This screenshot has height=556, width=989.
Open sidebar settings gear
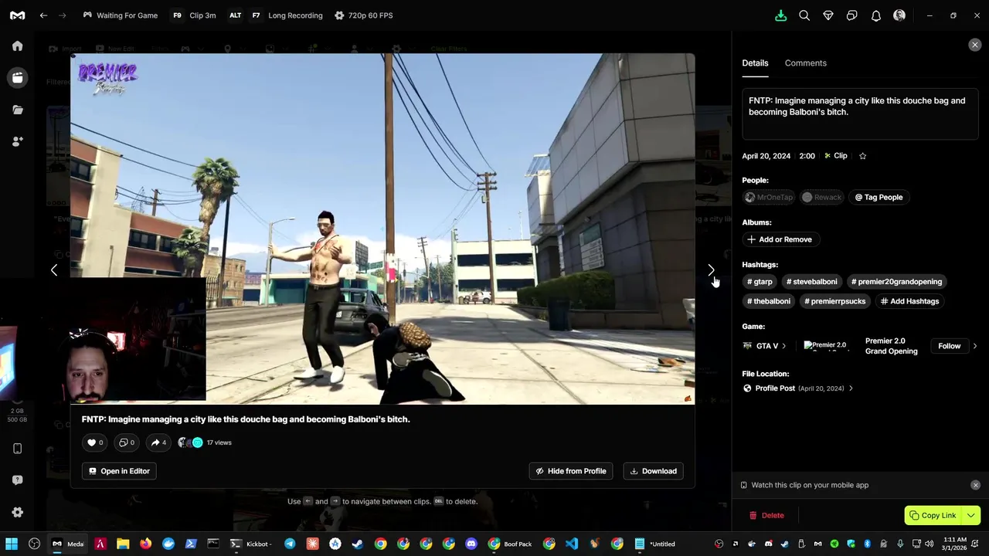coord(17,512)
